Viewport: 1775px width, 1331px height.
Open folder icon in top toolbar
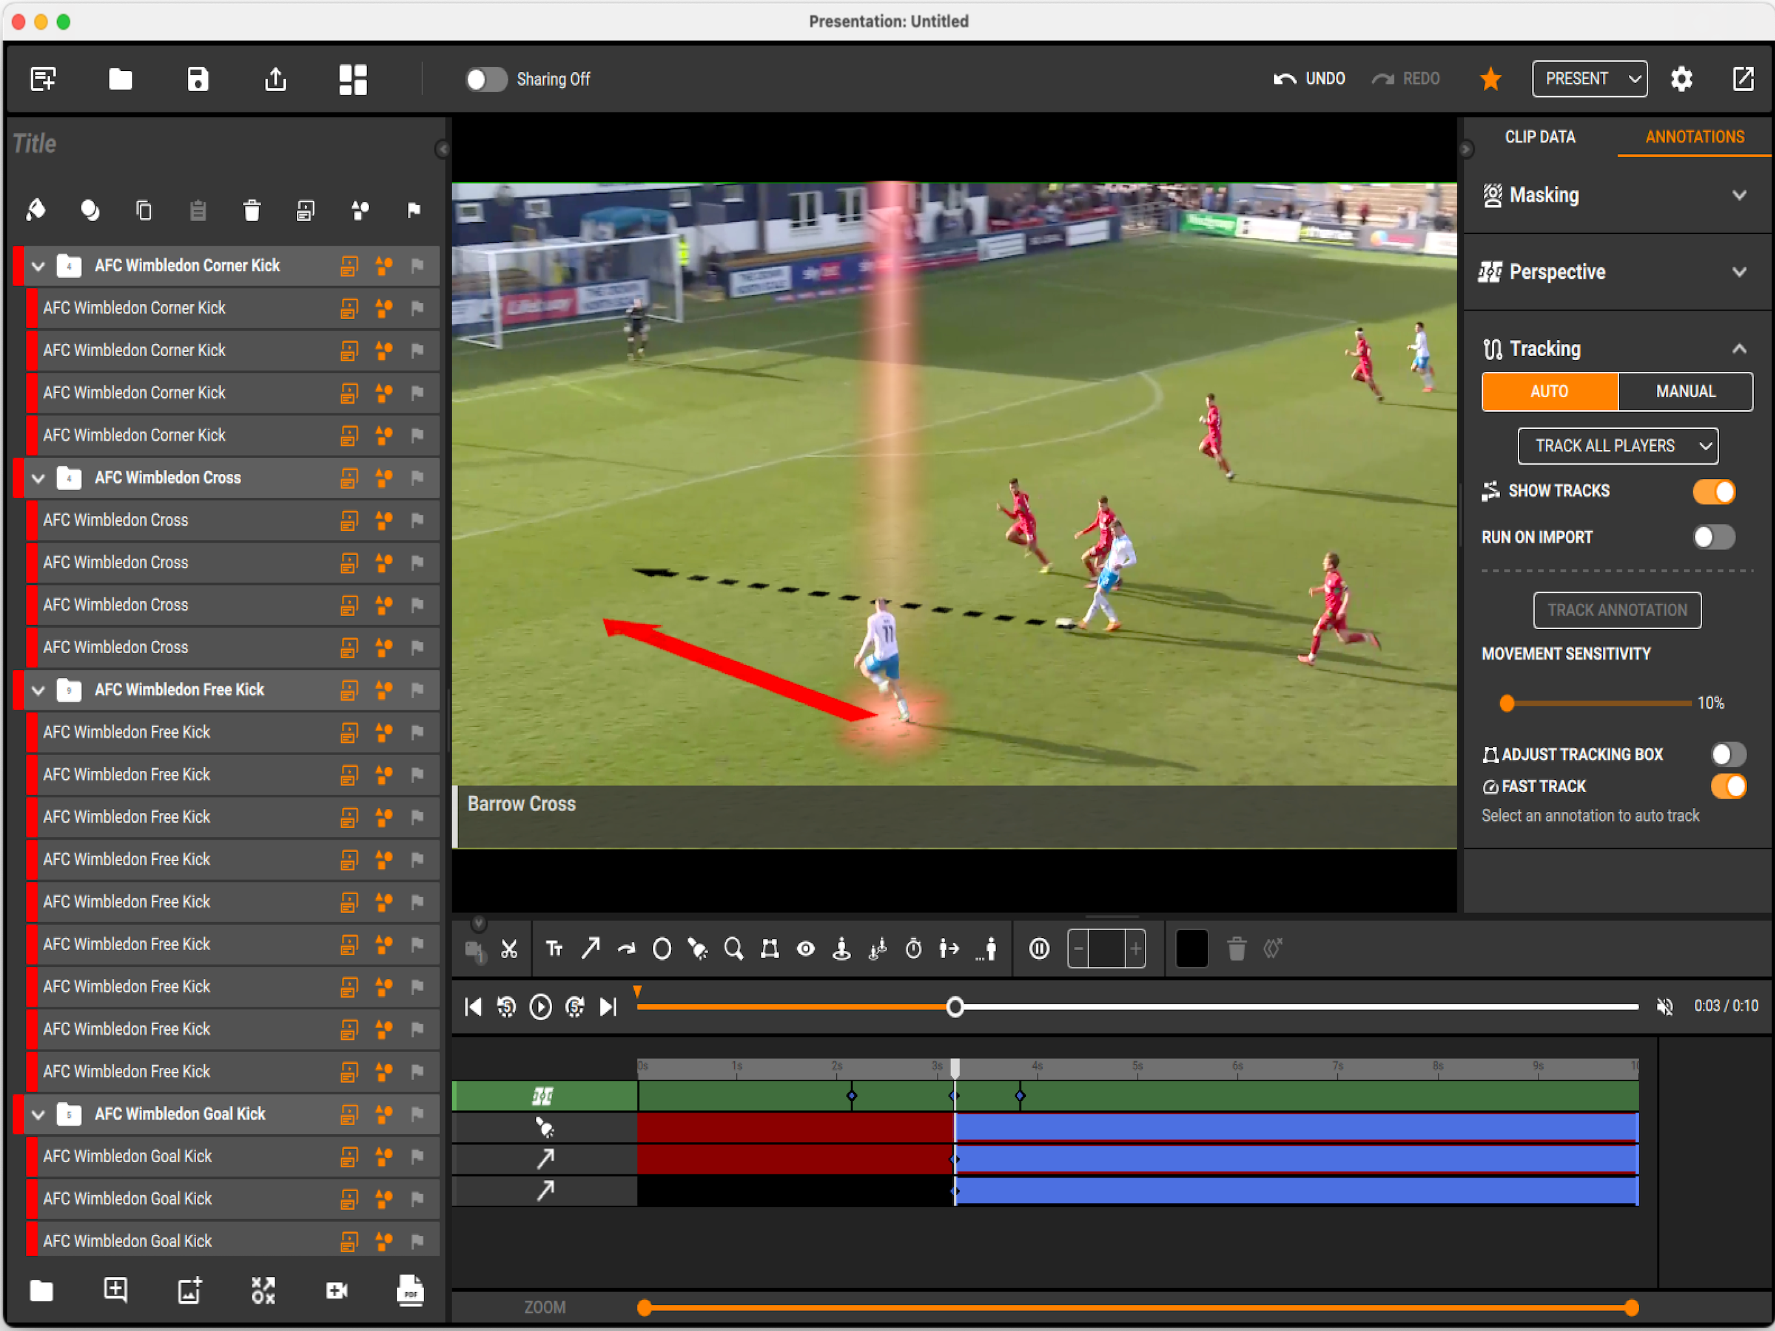(120, 79)
